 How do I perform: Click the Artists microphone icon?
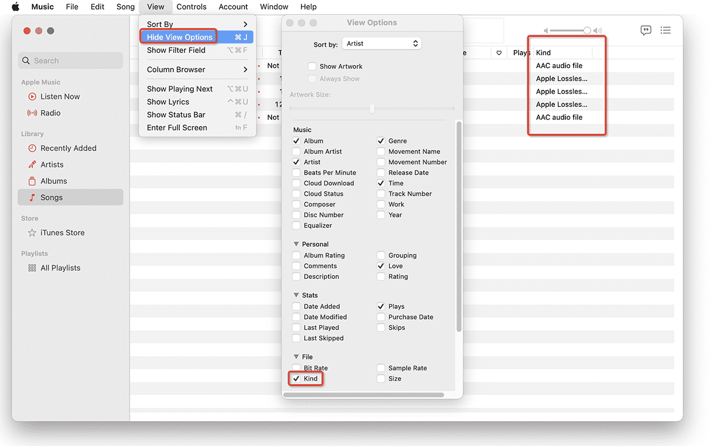pos(32,164)
